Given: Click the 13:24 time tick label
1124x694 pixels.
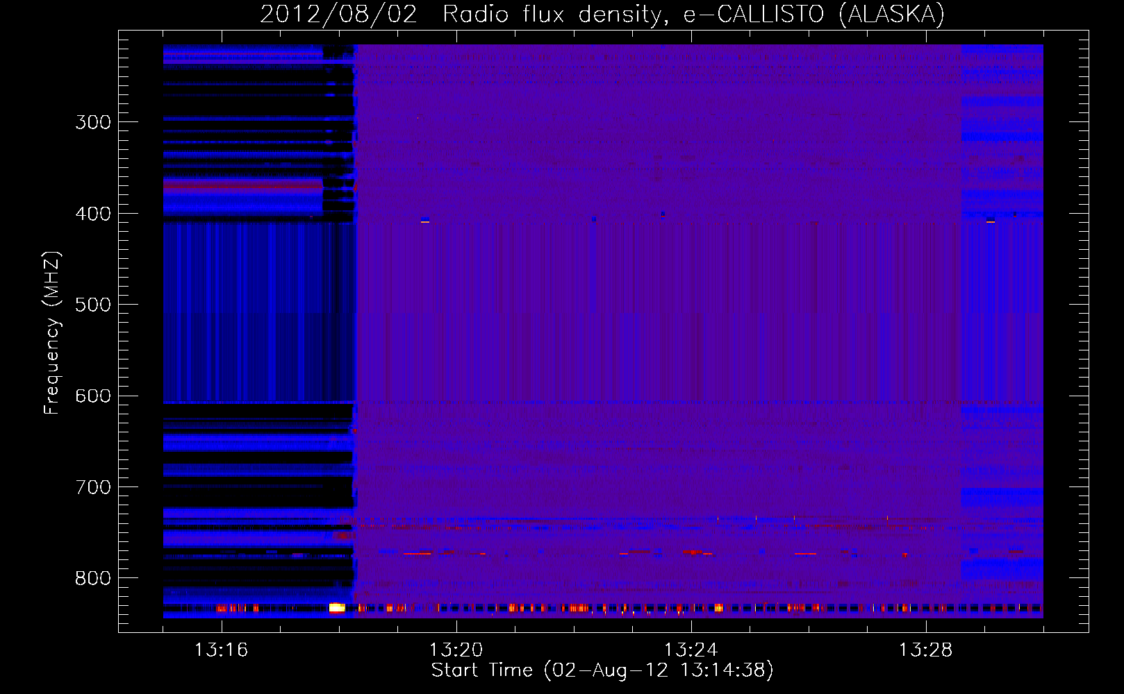Looking at the screenshot, I should 691,650.
